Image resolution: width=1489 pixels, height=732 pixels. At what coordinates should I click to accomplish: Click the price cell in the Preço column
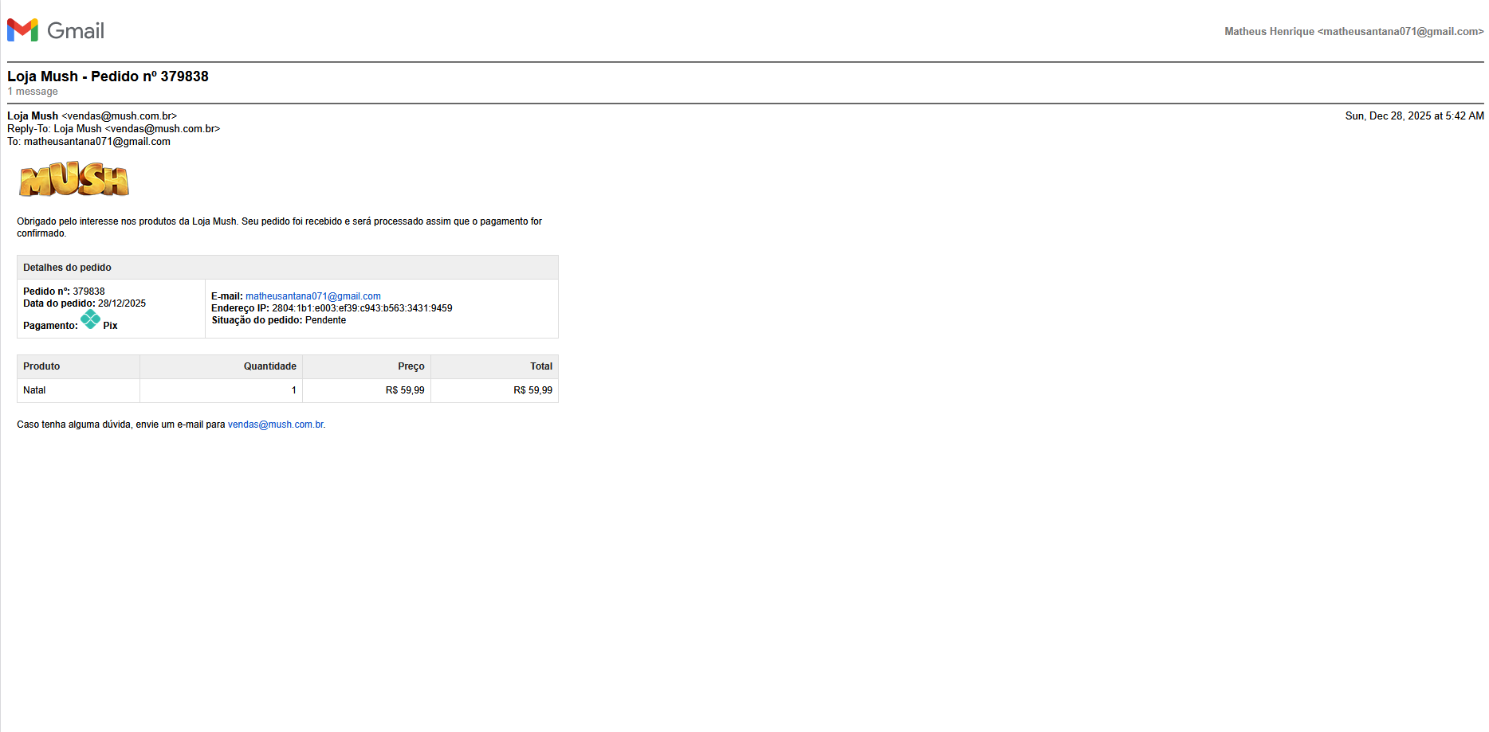pos(367,390)
